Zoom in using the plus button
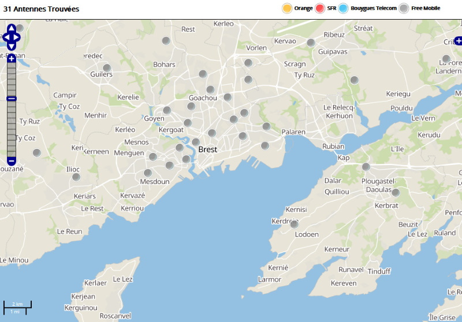Viewport: 462px width, 322px height. 12,58
